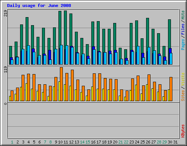Click the '0' axis value

click(5, 104)
